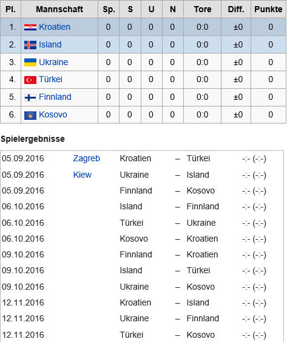Click the Turkish flag icon
This screenshot has width=287, height=342.
[x=30, y=80]
